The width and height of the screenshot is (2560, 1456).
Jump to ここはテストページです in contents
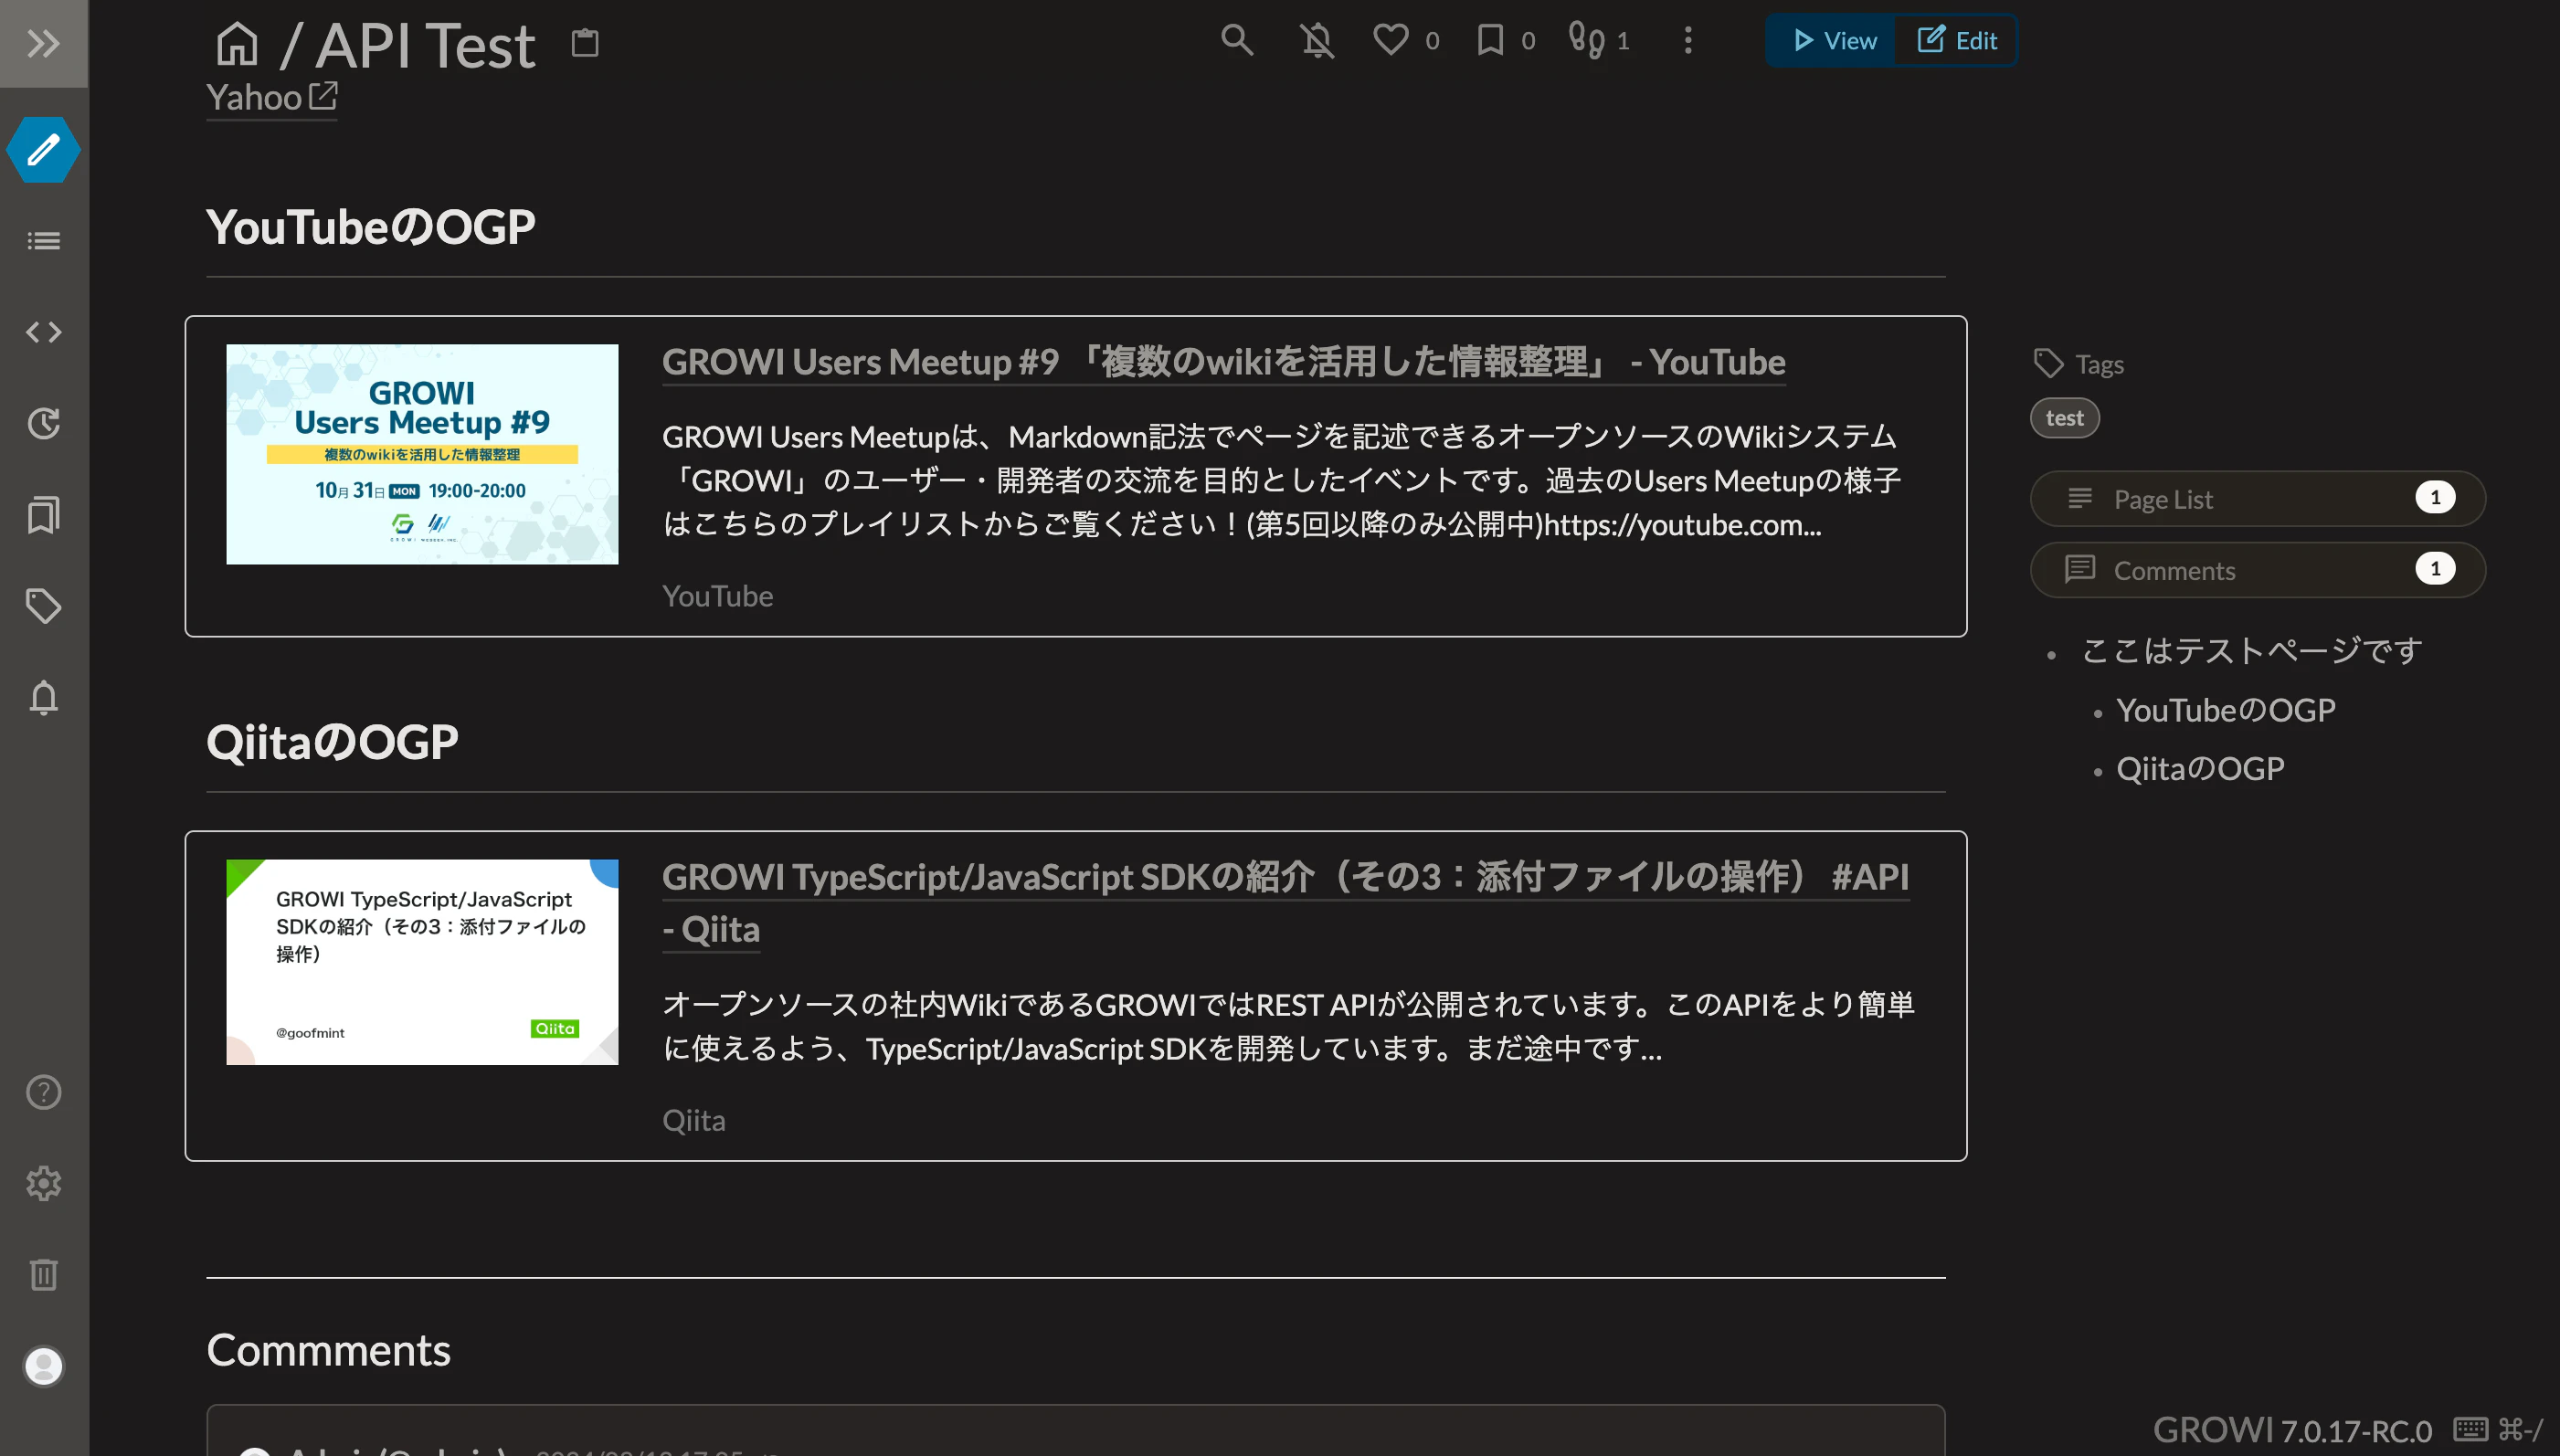[x=2251, y=651]
